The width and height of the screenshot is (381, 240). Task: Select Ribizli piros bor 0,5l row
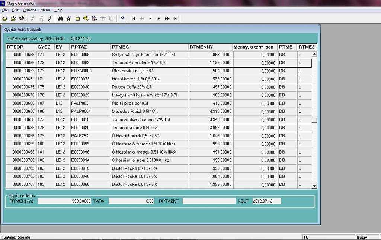pyautogui.click(x=159, y=103)
